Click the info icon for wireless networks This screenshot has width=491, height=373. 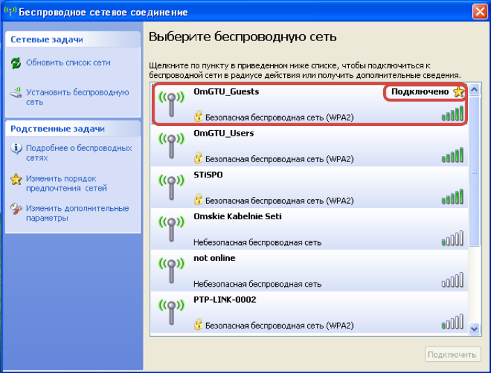tap(16, 148)
